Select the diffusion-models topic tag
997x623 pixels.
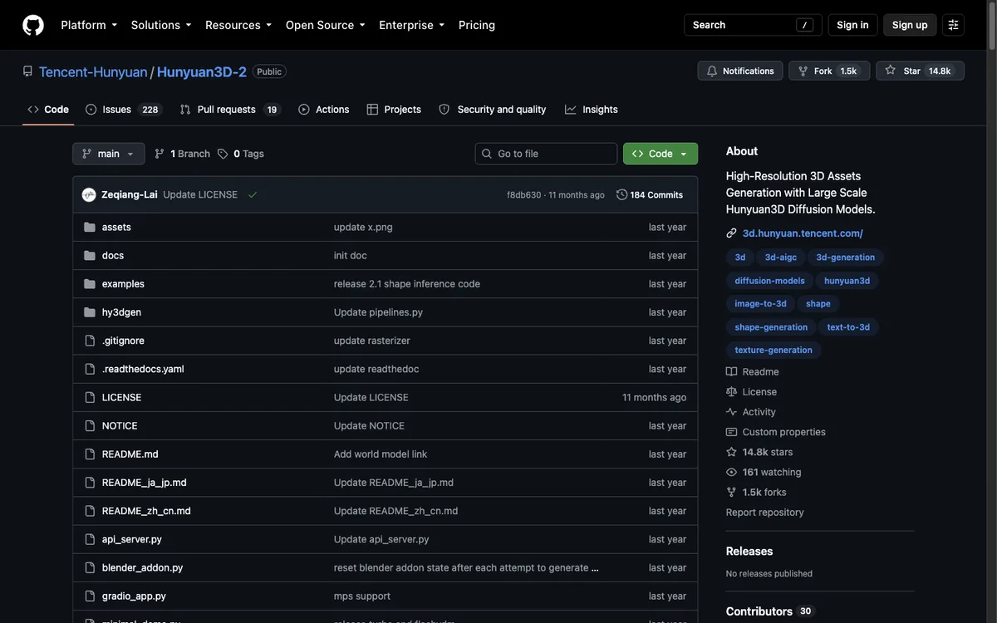pyautogui.click(x=769, y=281)
